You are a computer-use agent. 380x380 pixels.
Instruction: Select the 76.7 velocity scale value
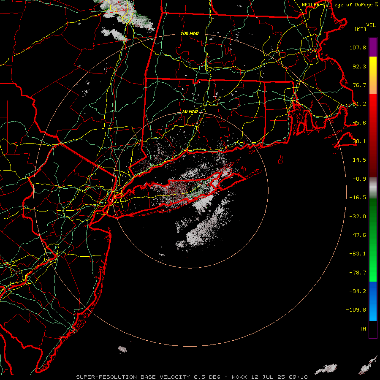359,85
